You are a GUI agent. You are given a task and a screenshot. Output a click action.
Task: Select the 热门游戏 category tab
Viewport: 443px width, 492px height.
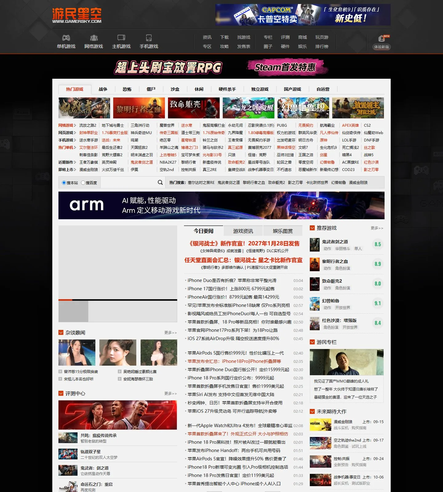[75, 89]
